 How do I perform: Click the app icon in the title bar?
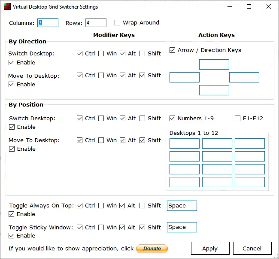pos(6,7)
